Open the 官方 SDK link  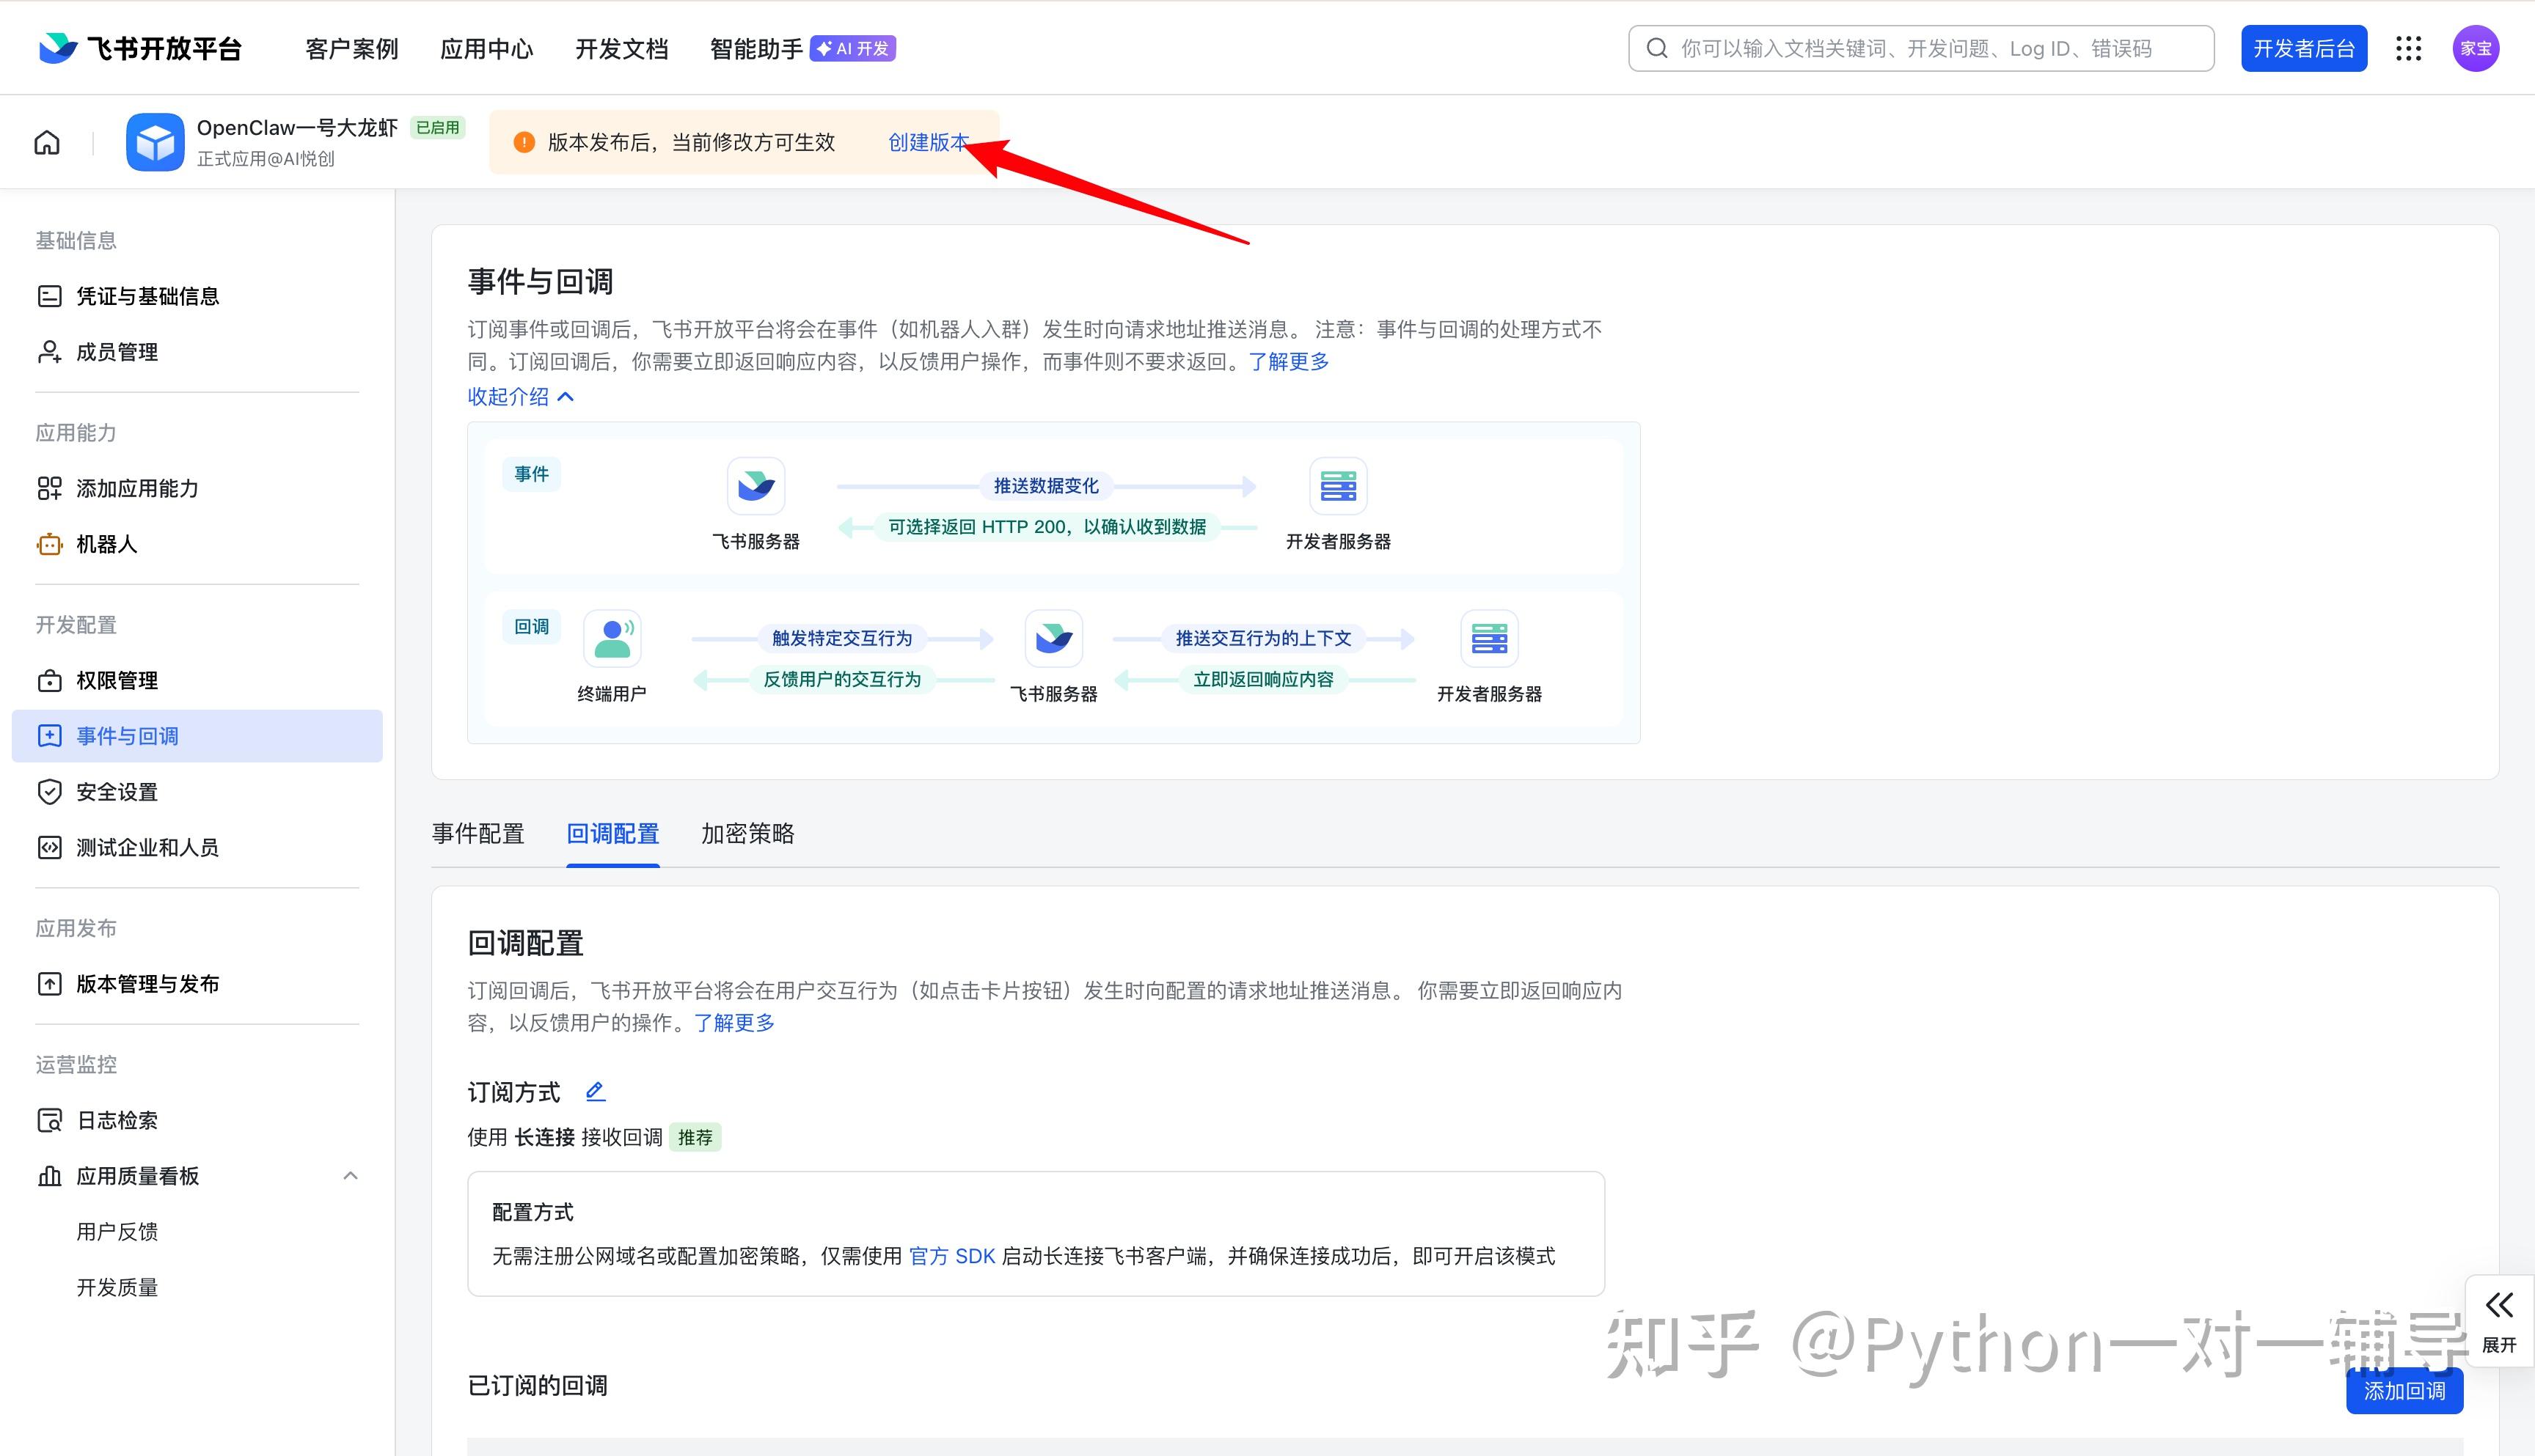tap(951, 1256)
